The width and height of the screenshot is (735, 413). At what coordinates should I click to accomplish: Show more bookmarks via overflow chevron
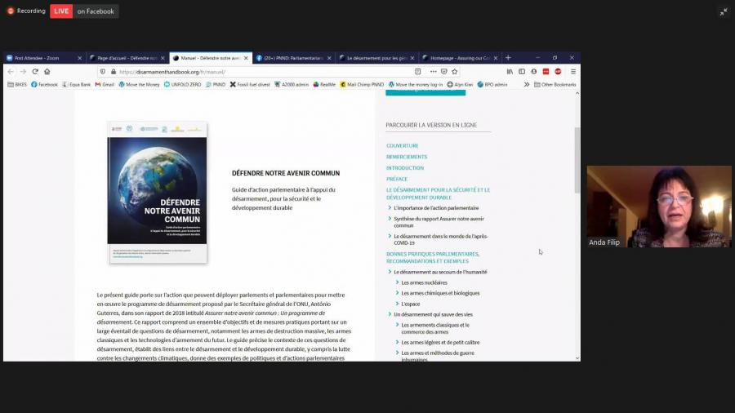click(527, 84)
